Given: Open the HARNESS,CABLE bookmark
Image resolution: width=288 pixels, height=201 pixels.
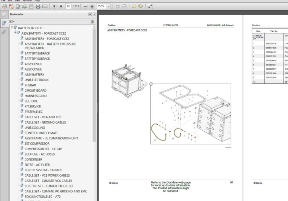Looking at the screenshot, I should (x=36, y=96).
